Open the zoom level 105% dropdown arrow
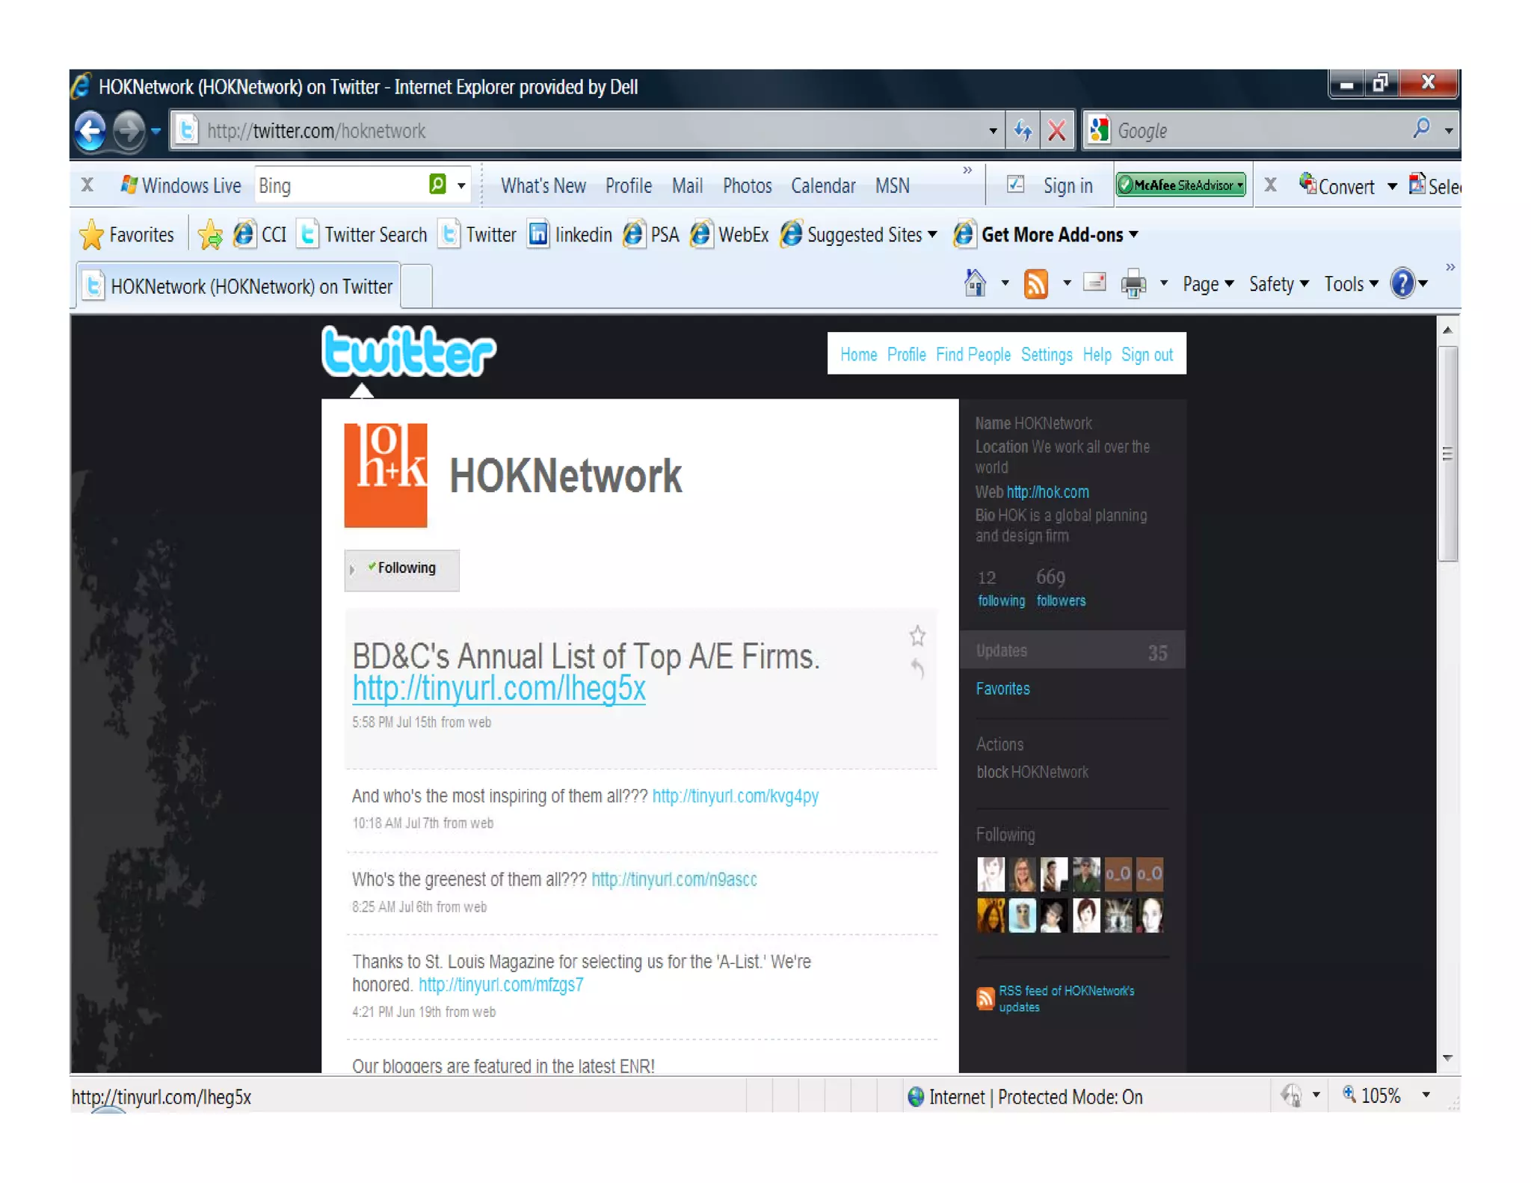 click(x=1426, y=1096)
